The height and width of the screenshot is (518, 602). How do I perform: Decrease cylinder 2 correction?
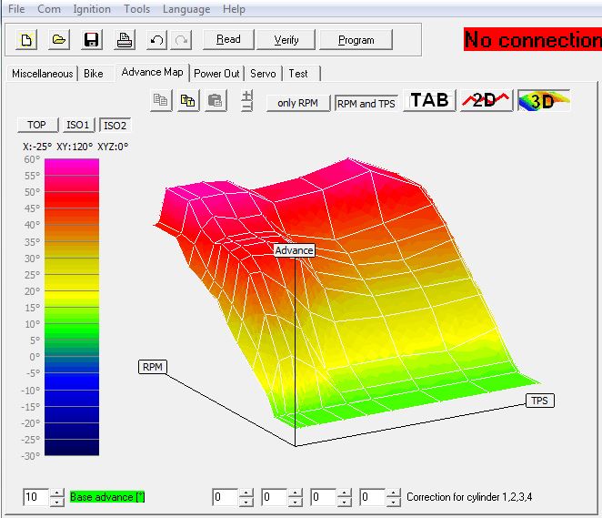[296, 502]
